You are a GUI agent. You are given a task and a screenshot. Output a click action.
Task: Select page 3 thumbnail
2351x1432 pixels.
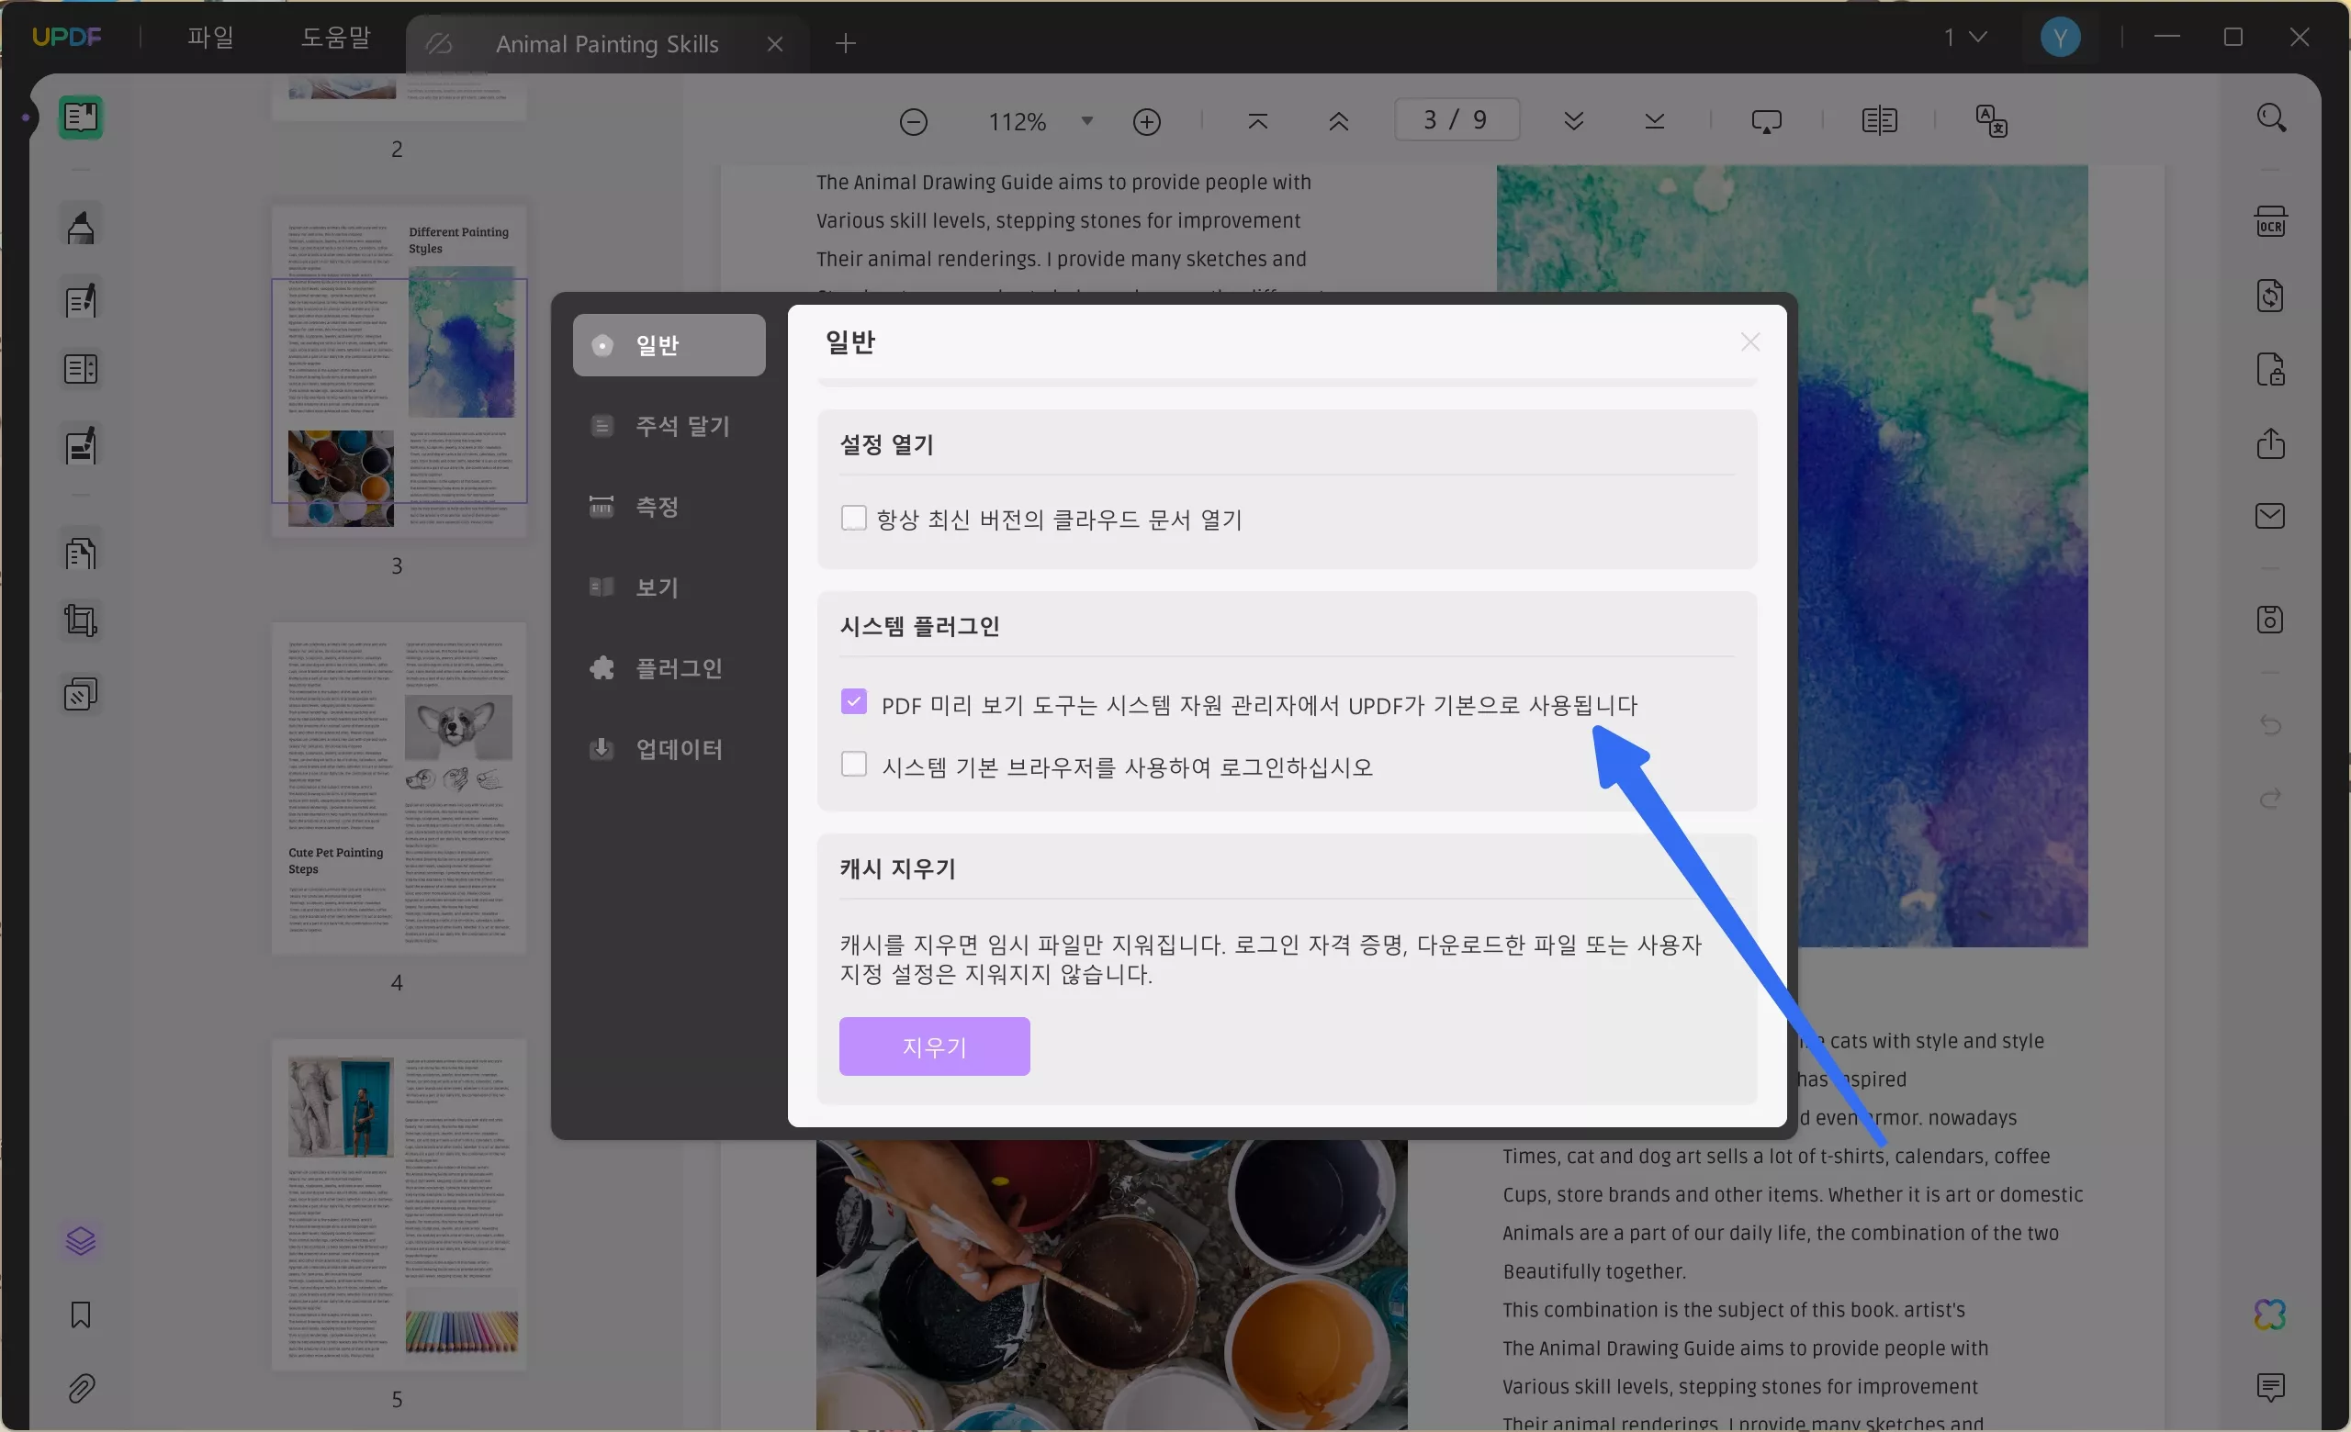(399, 370)
